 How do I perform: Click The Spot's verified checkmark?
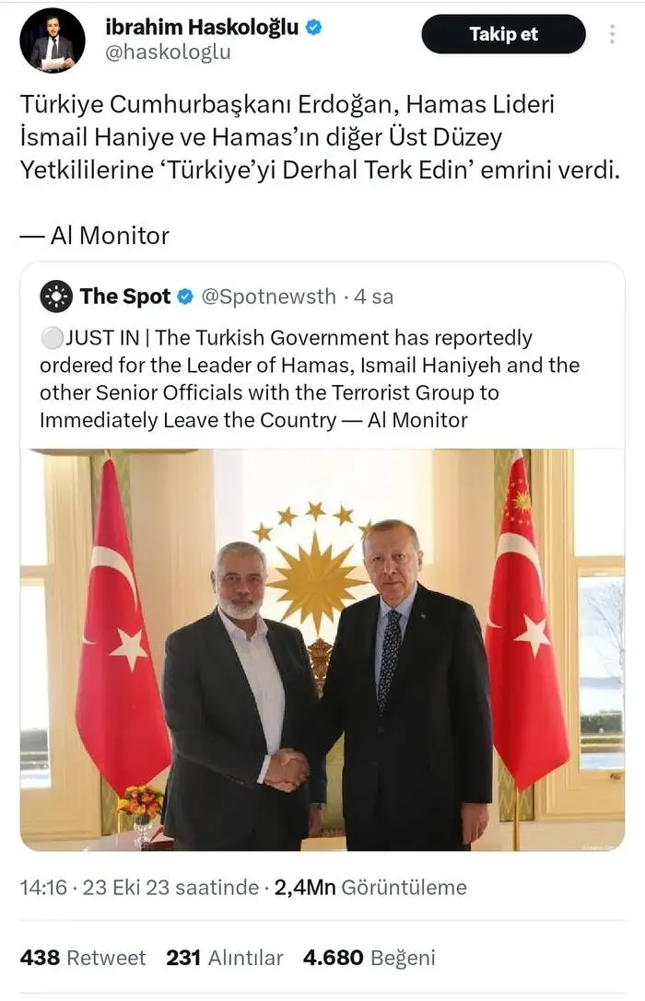(185, 297)
